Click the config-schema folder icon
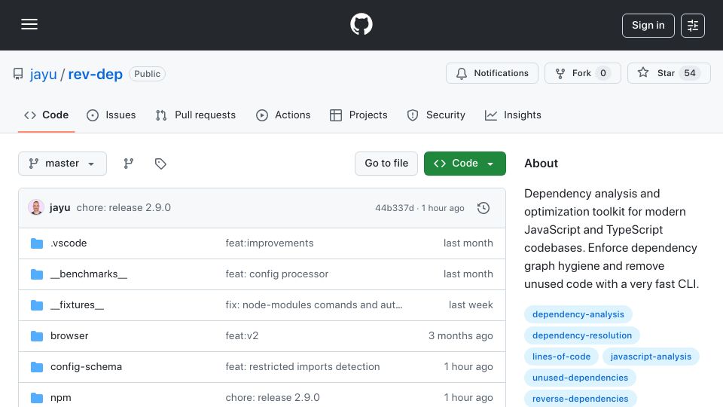Screen dimensions: 723x407 (37, 367)
